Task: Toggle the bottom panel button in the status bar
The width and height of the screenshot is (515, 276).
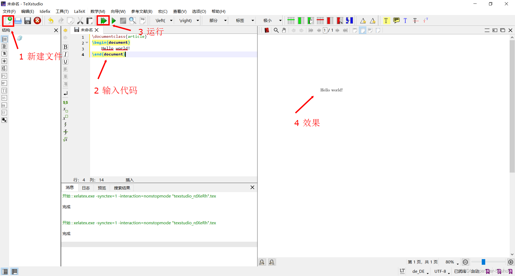Action: pos(14,271)
